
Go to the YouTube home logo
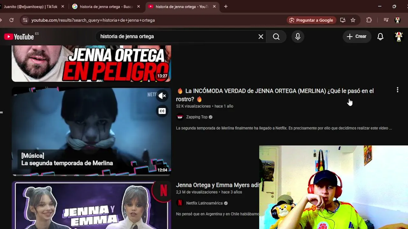19,37
